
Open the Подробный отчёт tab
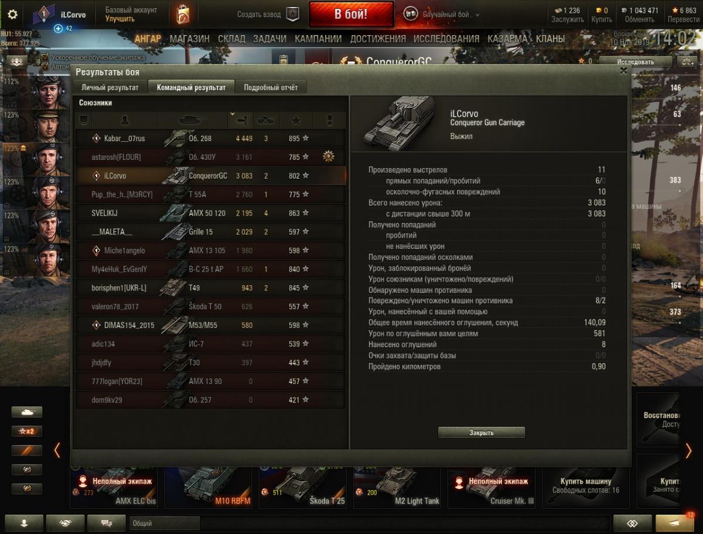(x=271, y=87)
